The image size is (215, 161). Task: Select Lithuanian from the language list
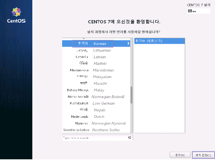pos(96,50)
